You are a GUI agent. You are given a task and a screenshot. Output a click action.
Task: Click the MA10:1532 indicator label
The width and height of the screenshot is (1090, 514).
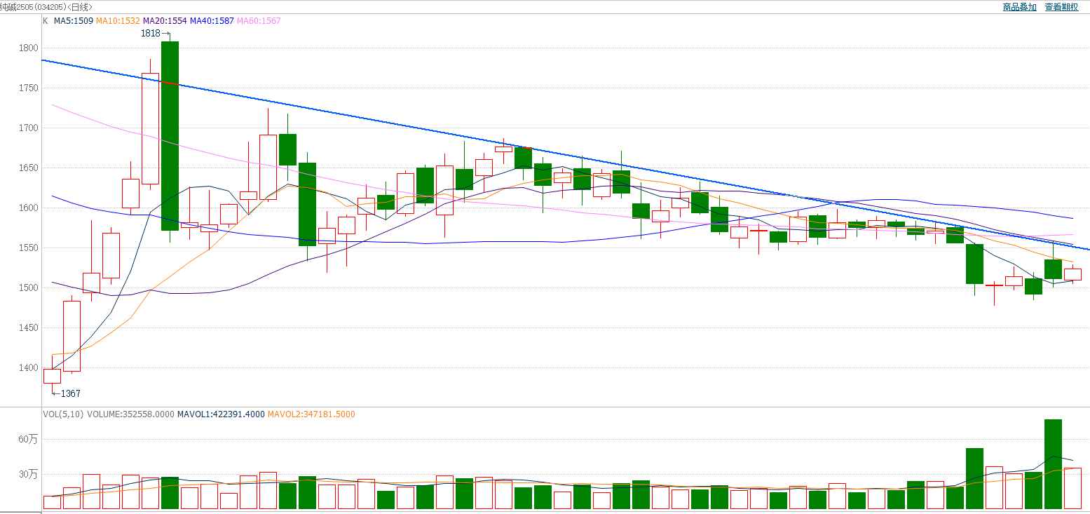click(x=117, y=21)
